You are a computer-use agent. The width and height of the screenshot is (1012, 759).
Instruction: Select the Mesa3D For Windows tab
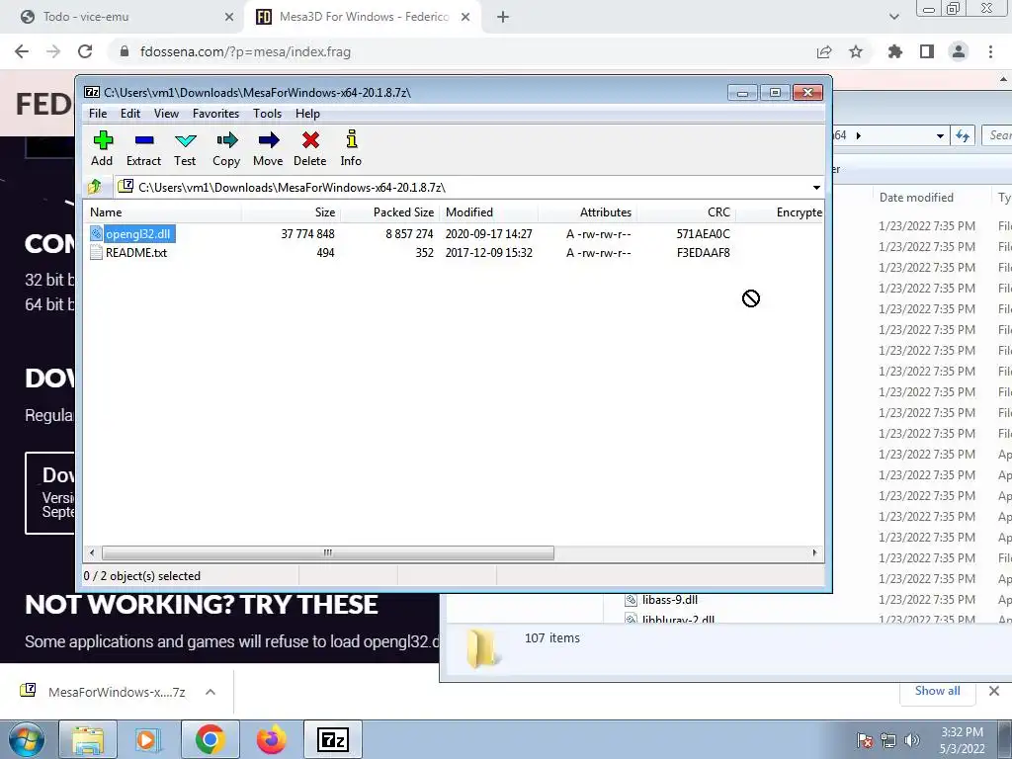tap(363, 17)
